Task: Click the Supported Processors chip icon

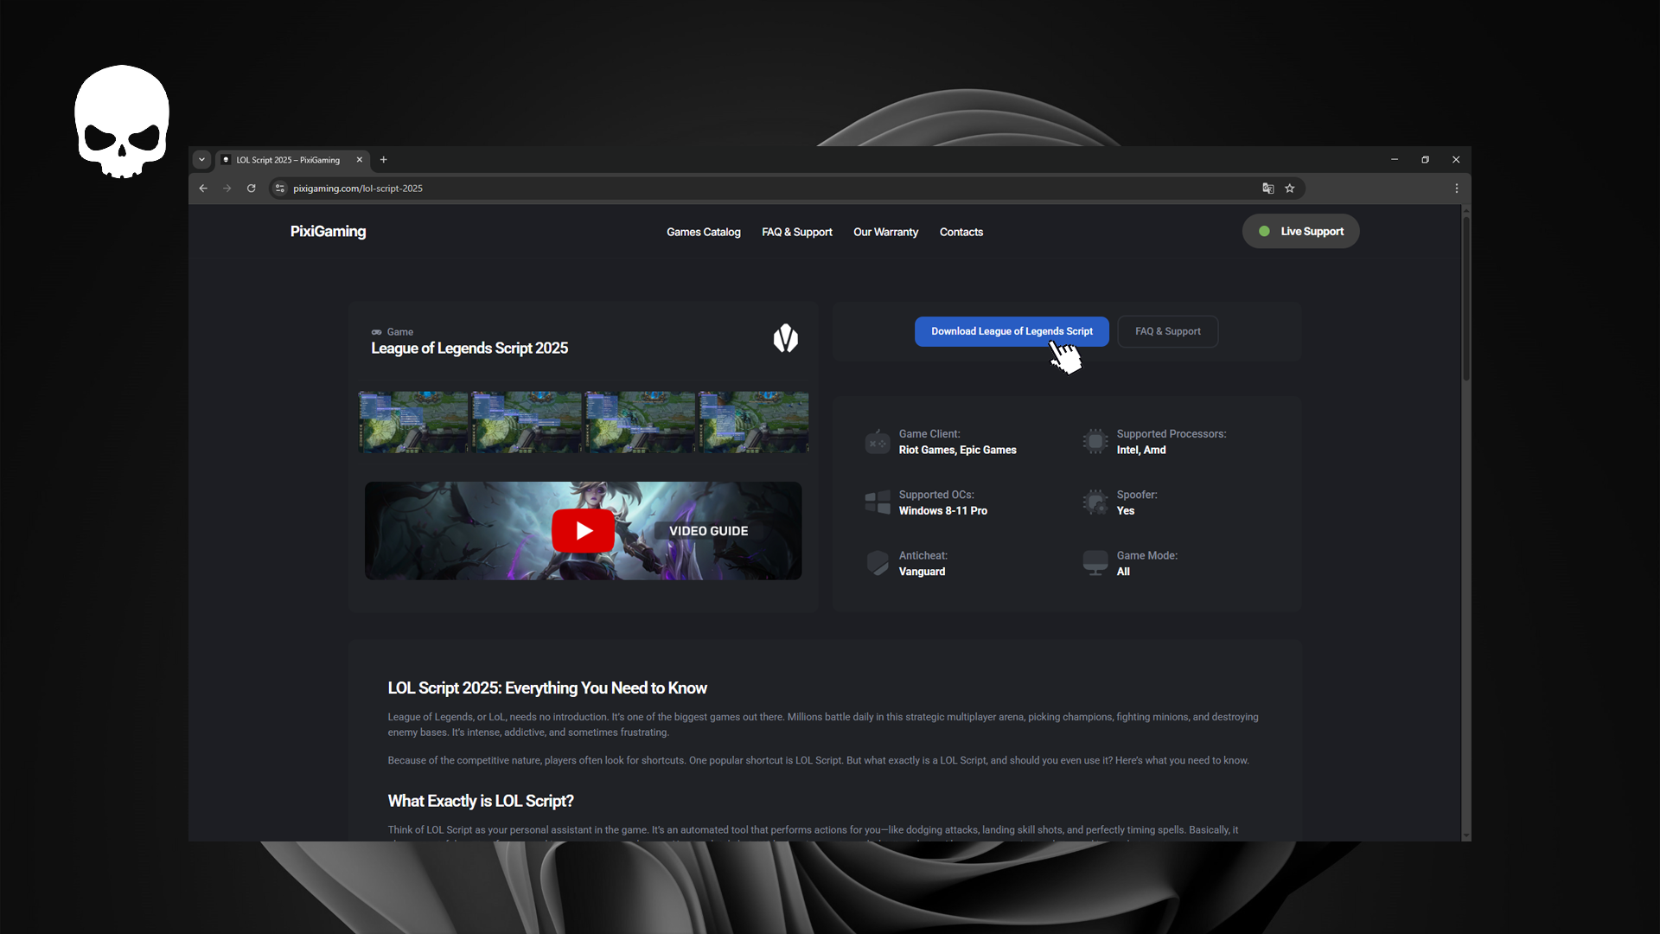Action: tap(1095, 442)
